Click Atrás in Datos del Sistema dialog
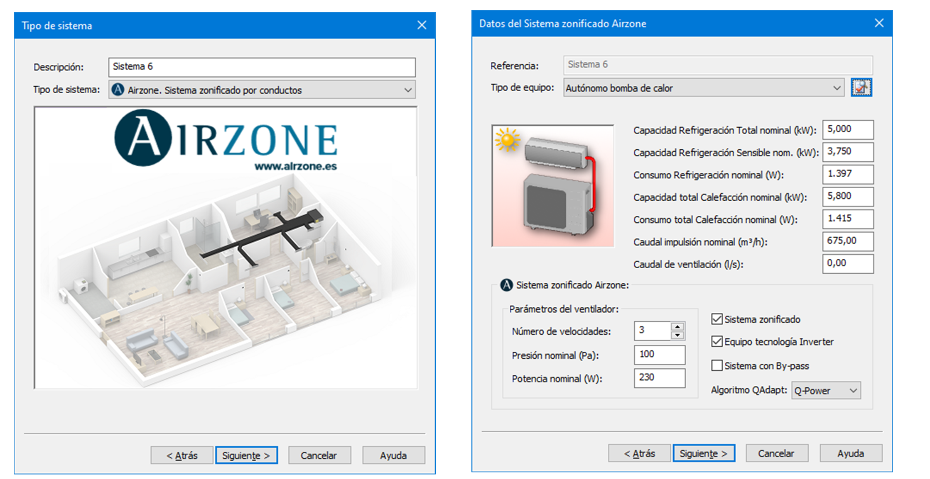Viewport: 930px width, 479px height. pyautogui.click(x=639, y=453)
